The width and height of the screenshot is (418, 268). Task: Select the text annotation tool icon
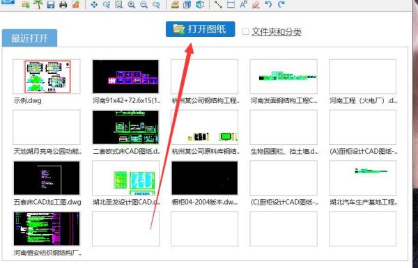click(x=243, y=5)
